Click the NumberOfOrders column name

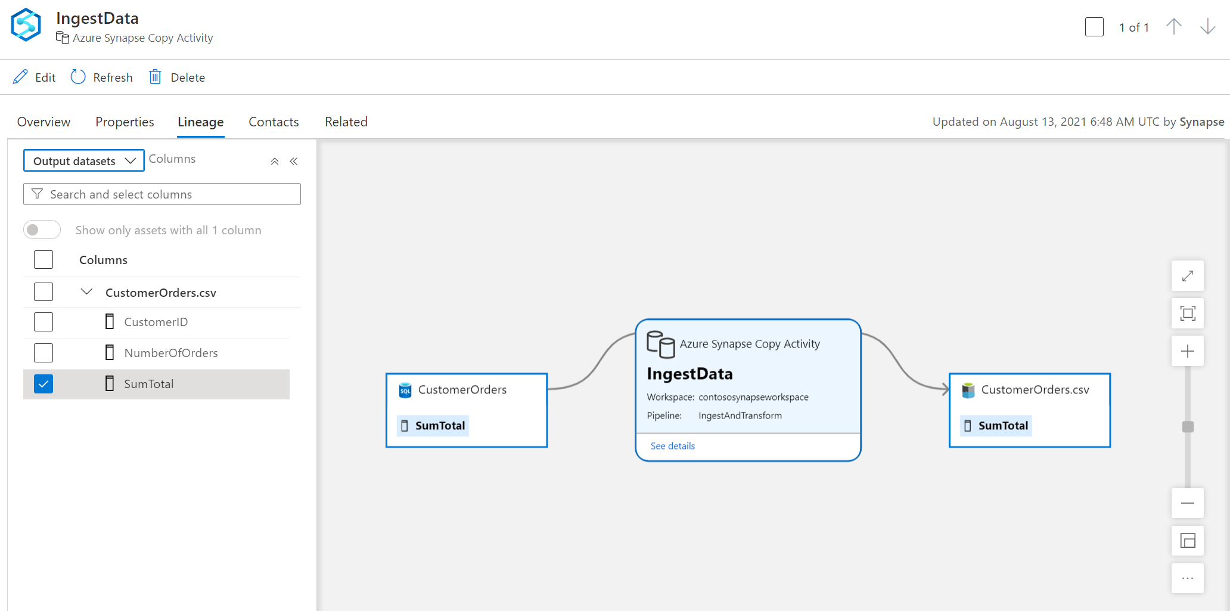click(171, 353)
